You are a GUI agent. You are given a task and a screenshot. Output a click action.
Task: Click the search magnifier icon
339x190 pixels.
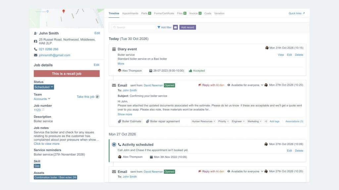click(x=115, y=27)
